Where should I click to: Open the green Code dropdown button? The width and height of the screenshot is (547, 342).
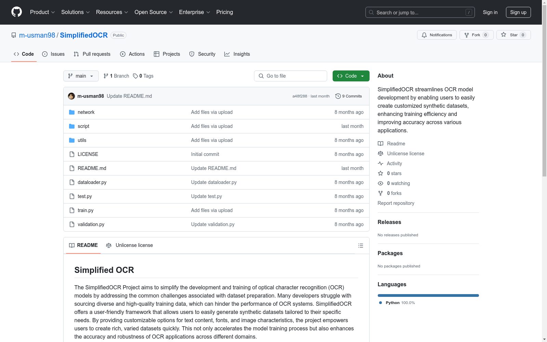[x=351, y=76]
